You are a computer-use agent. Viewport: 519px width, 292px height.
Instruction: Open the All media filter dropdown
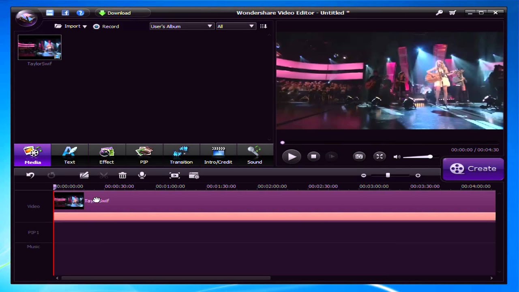coord(236,26)
